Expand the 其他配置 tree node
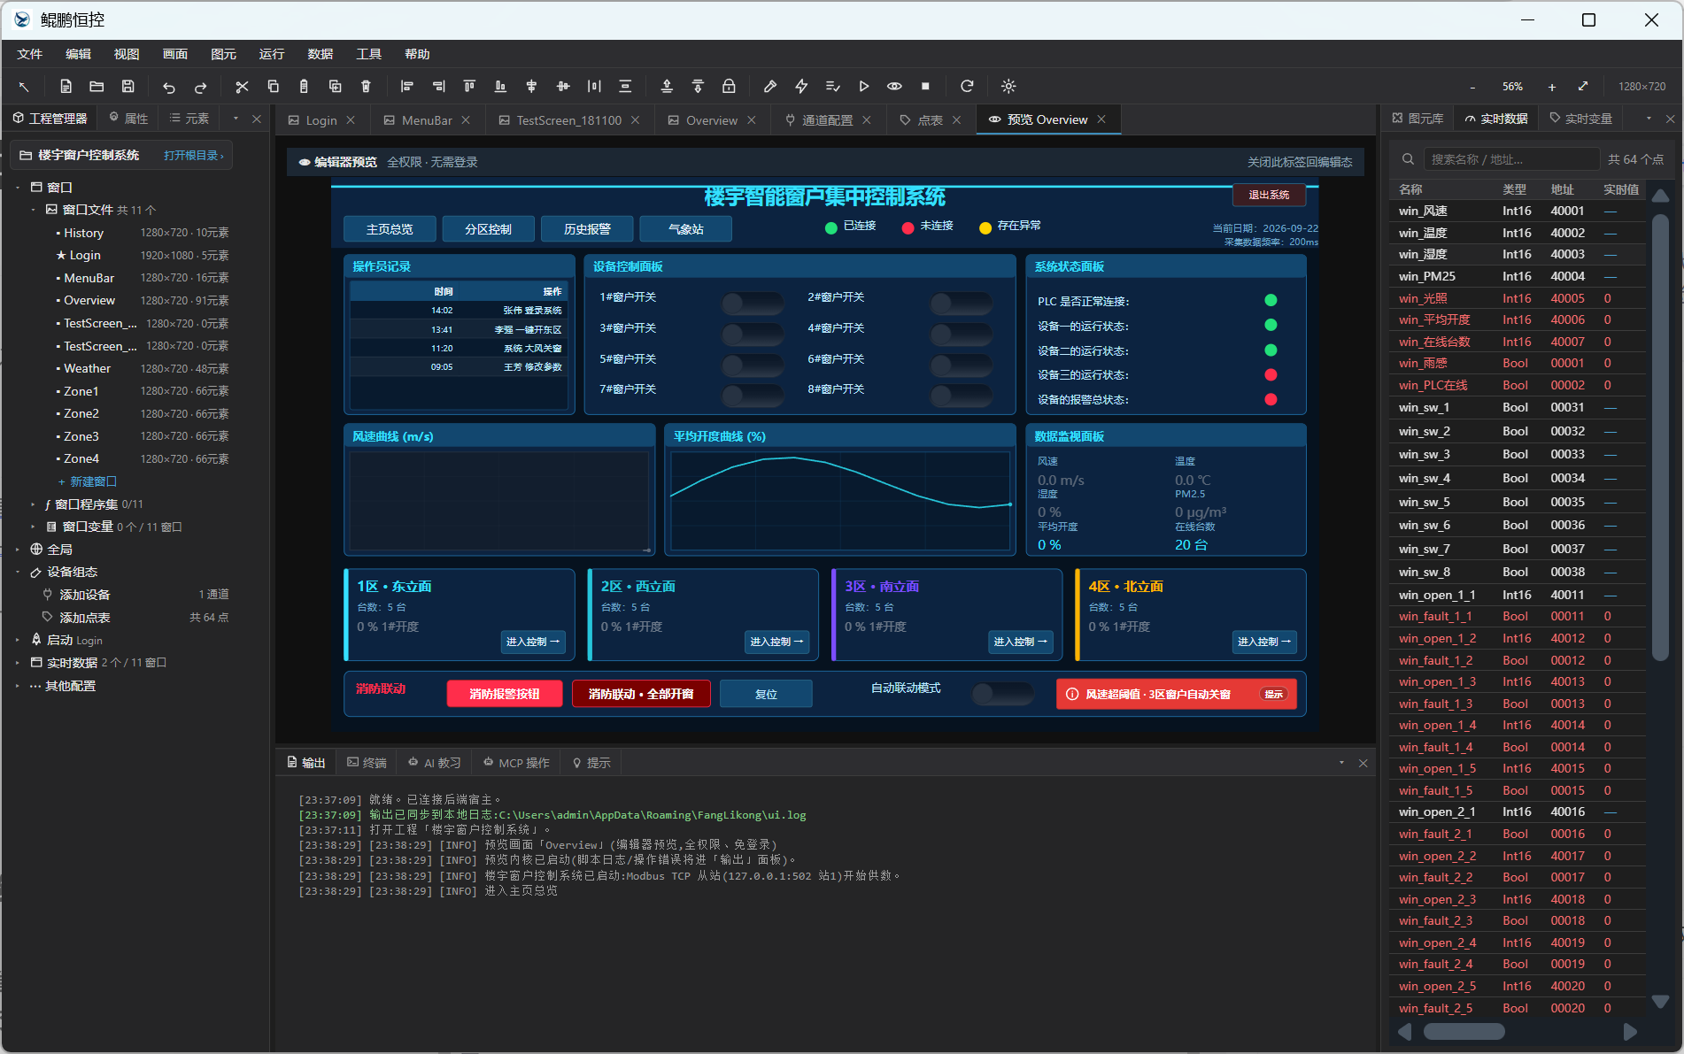Screen dimensions: 1684x1054 pyautogui.click(x=18, y=686)
